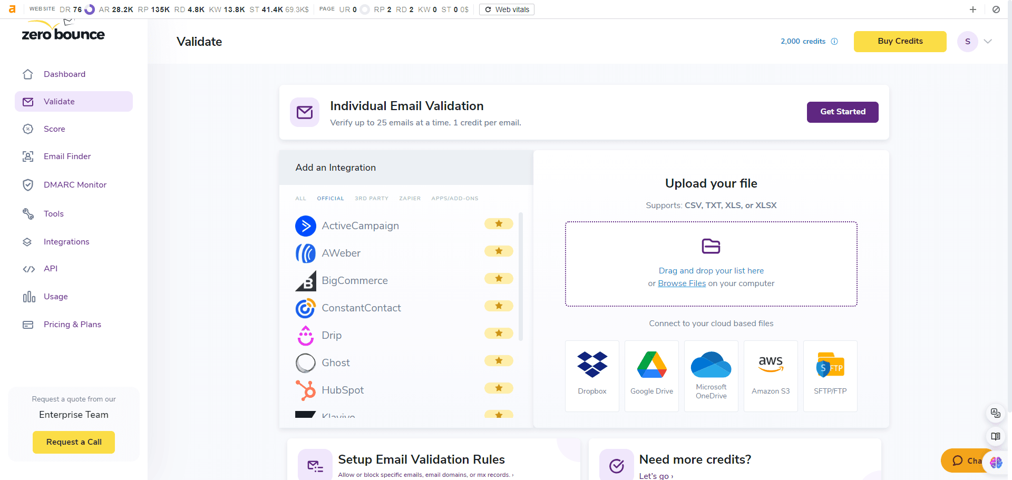This screenshot has width=1012, height=480.
Task: Click the folder icon in upload area
Action: tap(711, 246)
